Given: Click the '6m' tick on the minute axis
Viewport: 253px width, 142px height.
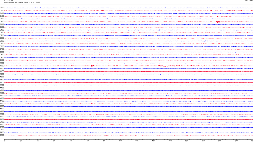Looking at the screenshot, I should 54,141.
